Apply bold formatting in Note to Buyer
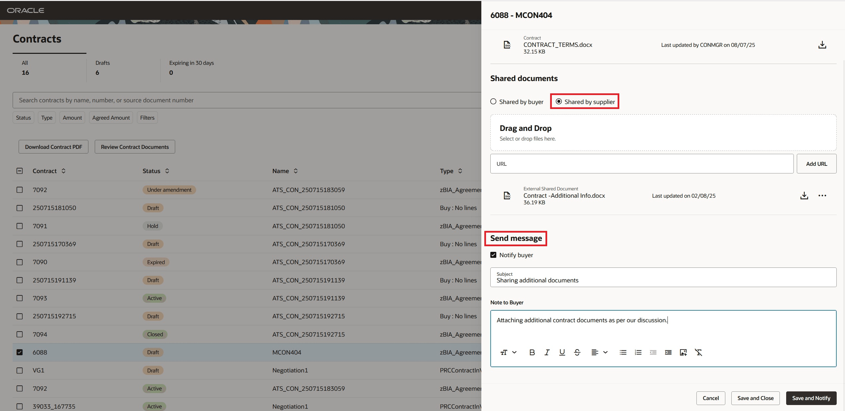This screenshot has width=845, height=411. 532,353
